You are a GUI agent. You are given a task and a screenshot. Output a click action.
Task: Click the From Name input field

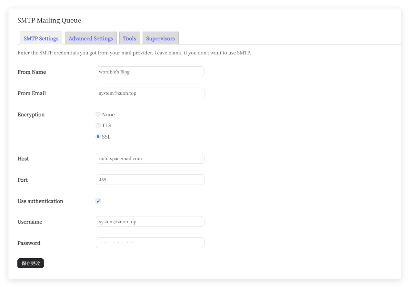coord(150,72)
